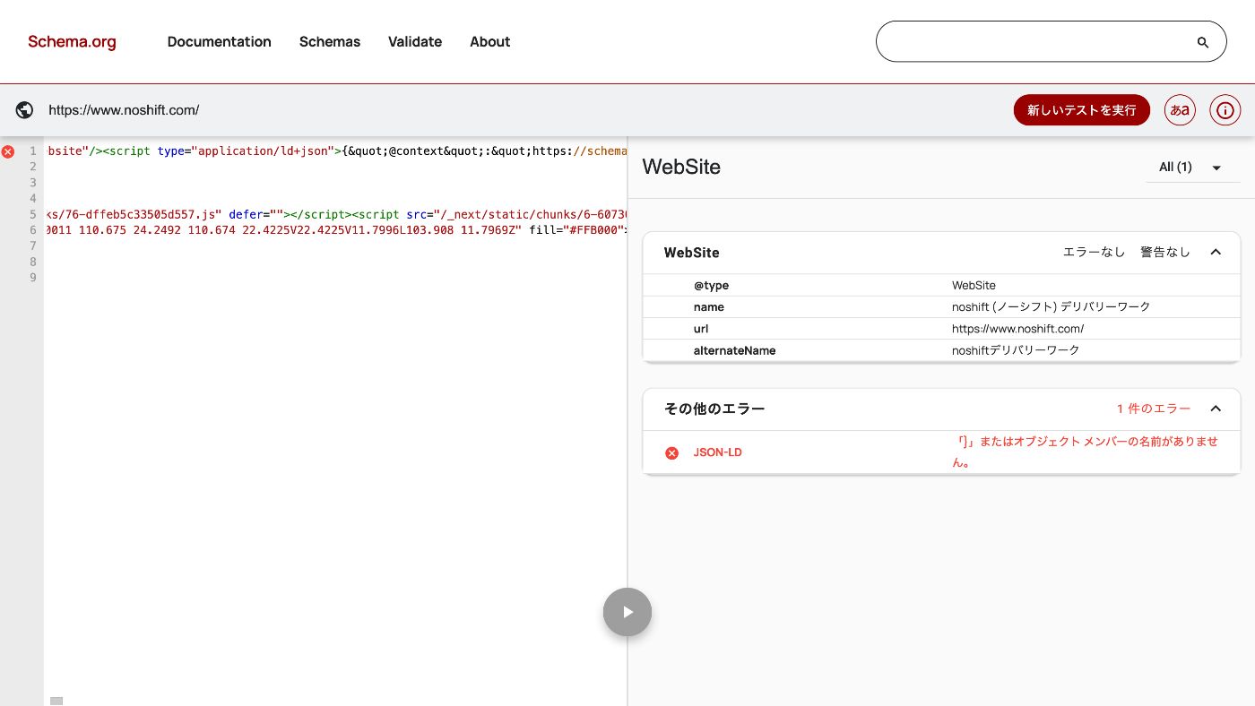
Task: Collapse the WebSite result panel
Action: (1216, 252)
